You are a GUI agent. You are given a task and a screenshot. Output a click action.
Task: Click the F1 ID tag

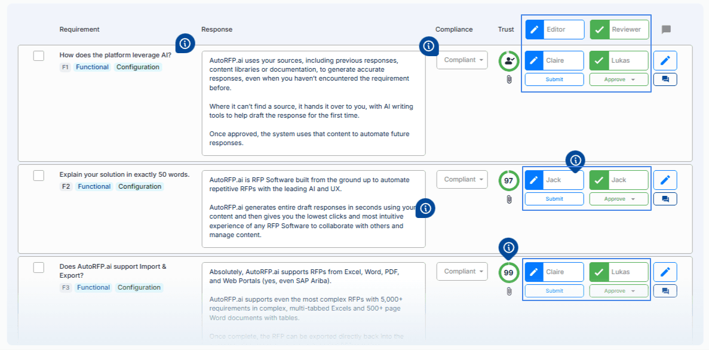[x=65, y=67]
